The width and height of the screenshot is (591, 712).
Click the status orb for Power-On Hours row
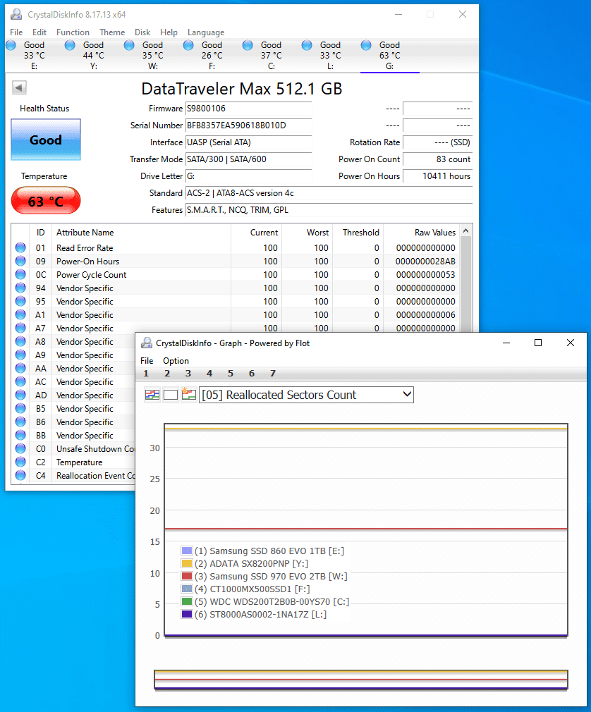[20, 261]
